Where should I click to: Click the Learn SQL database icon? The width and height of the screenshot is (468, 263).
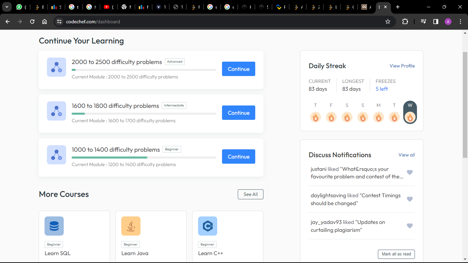pos(54,226)
